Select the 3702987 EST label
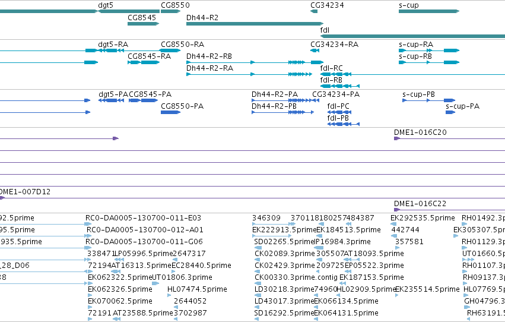This screenshot has height=322, width=505. pos(190,313)
